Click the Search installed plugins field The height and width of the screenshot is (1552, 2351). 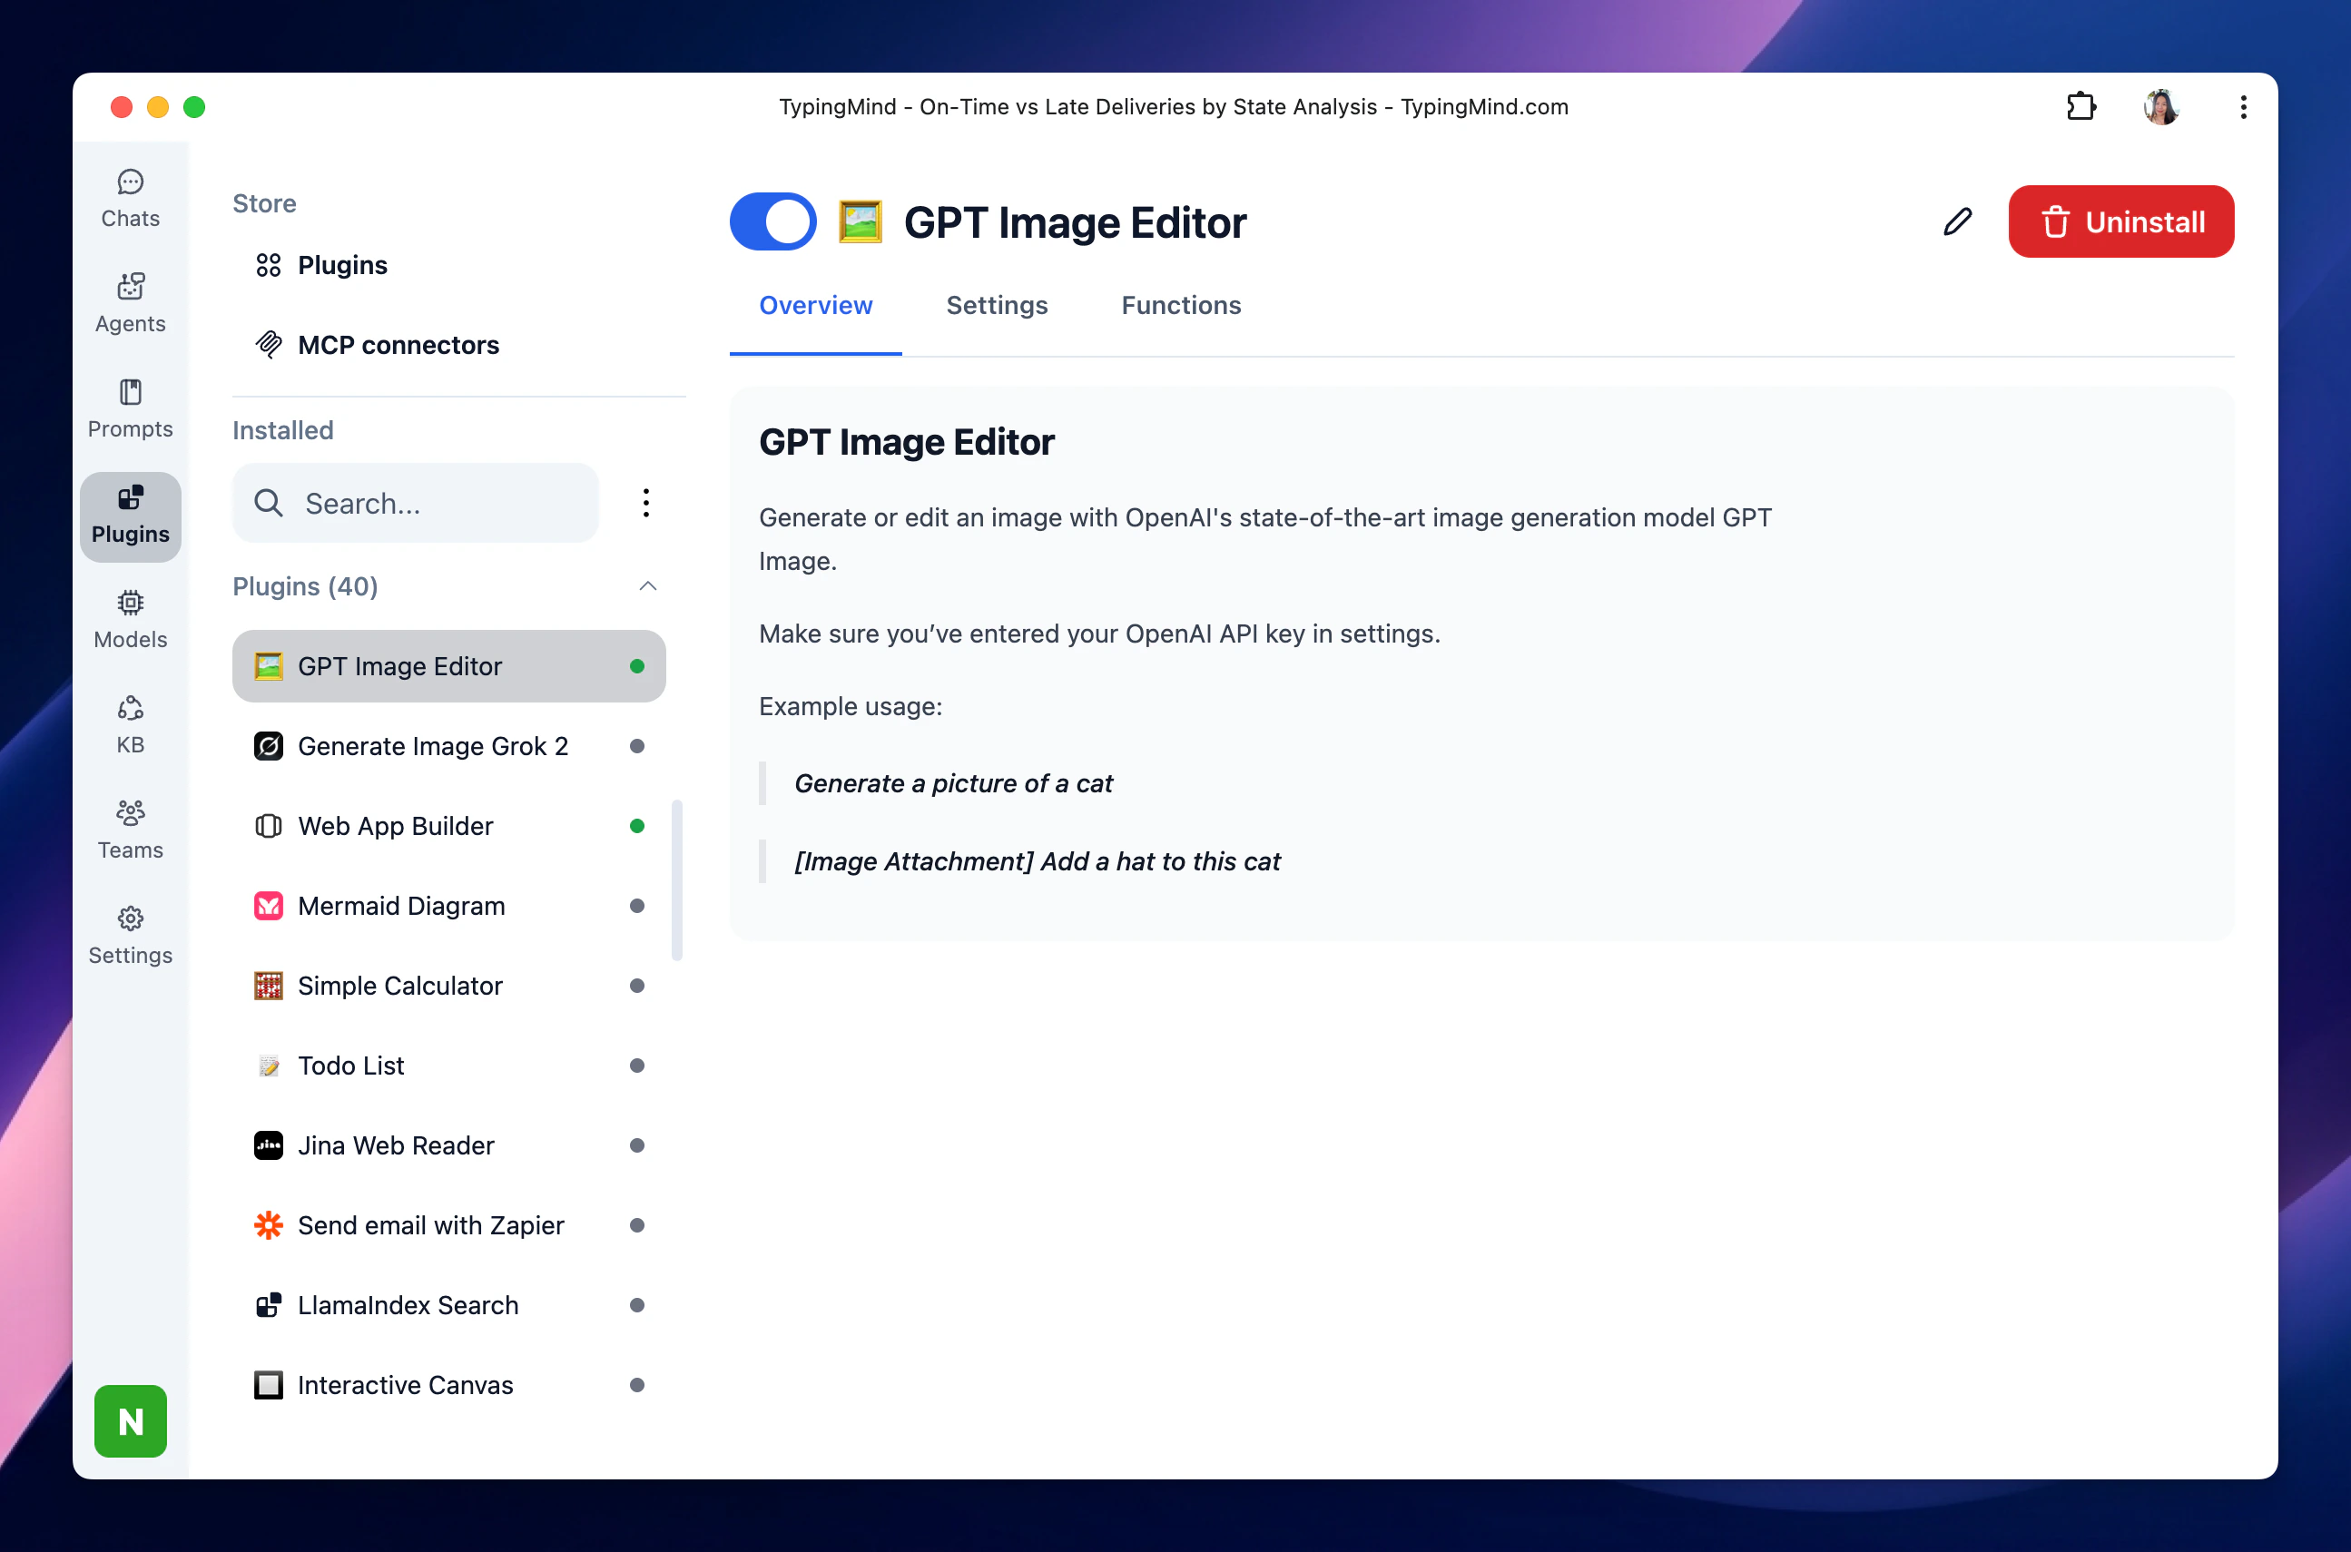click(x=415, y=503)
